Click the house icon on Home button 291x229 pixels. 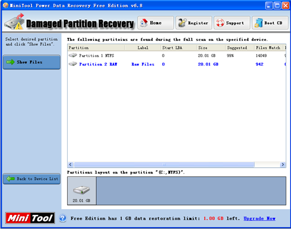143,23
